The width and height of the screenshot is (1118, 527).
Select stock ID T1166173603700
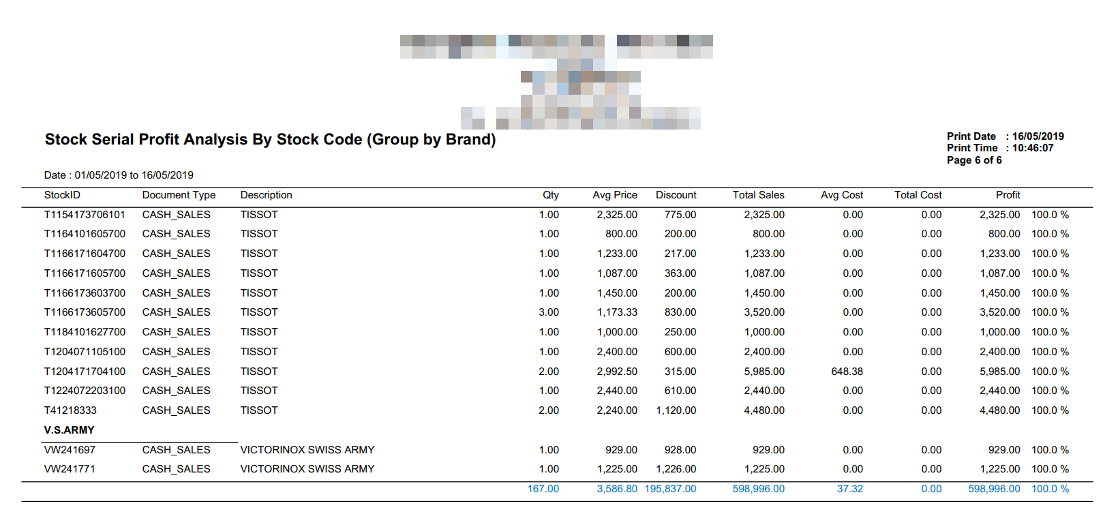(x=85, y=293)
